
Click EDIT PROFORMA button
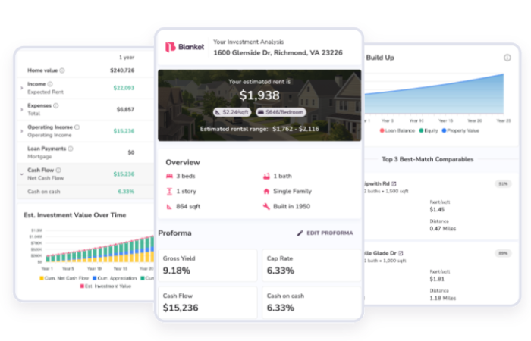[325, 233]
